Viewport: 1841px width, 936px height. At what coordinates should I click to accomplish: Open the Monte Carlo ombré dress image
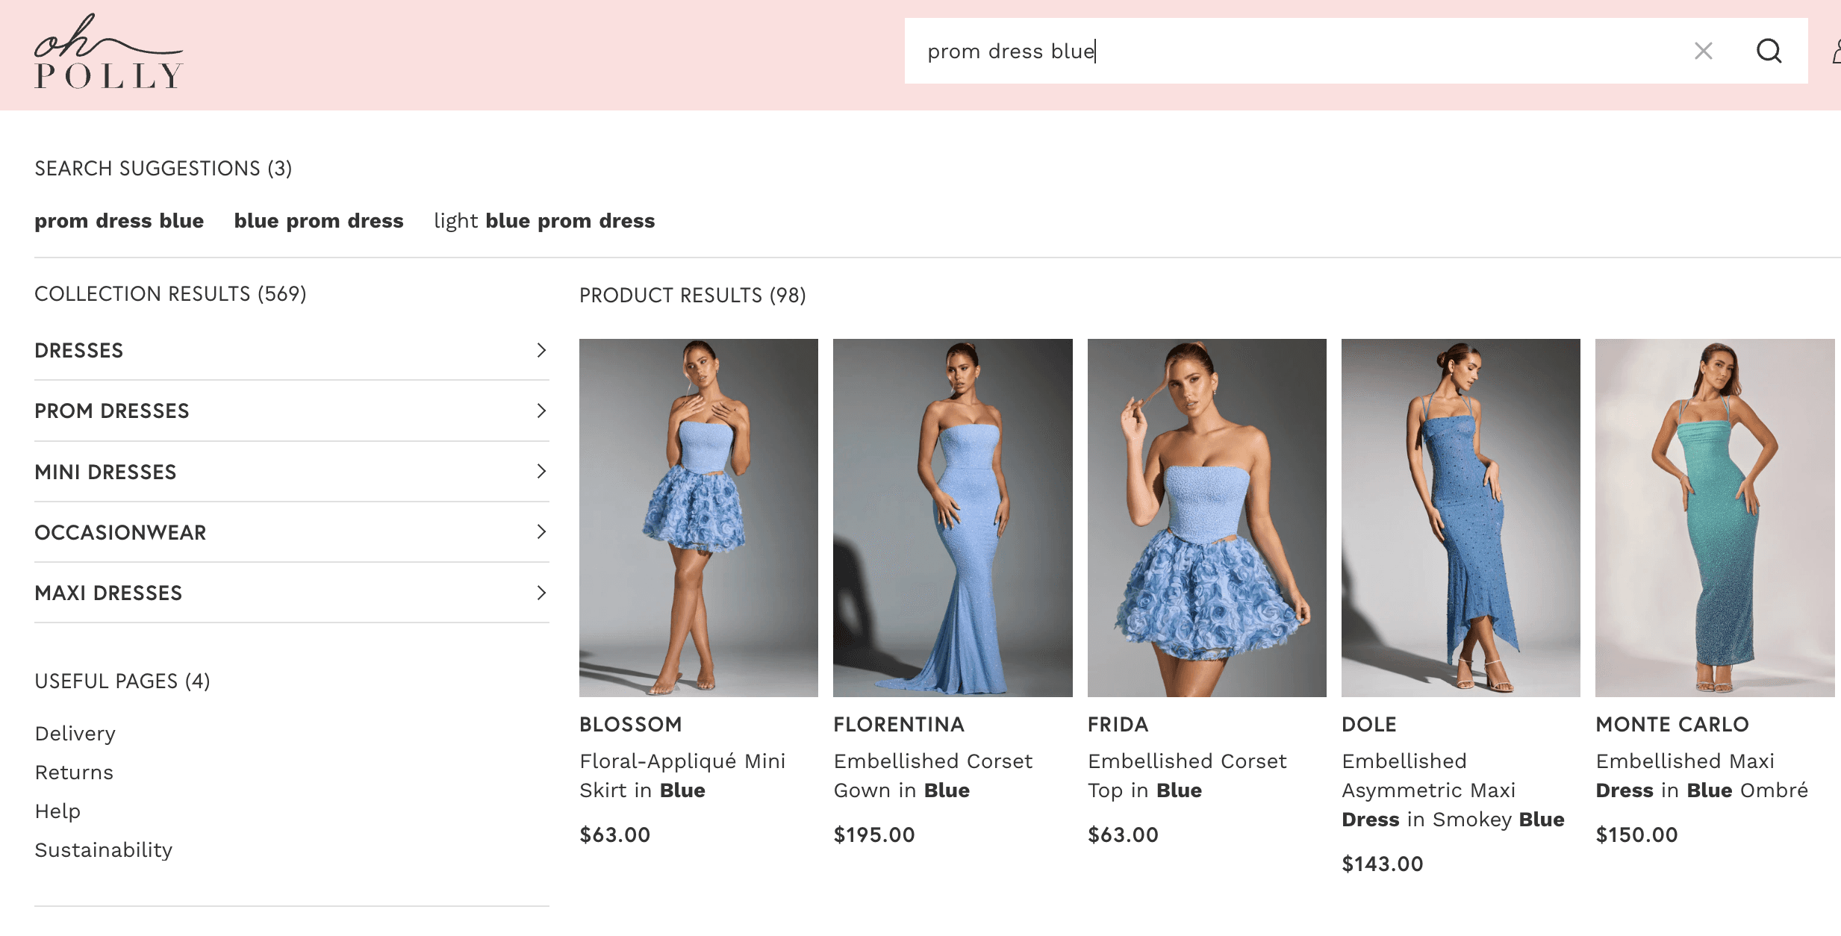click(1715, 517)
